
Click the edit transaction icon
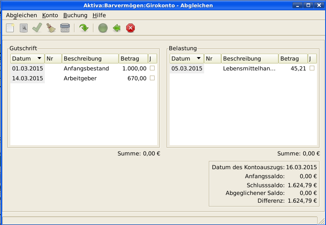(24, 28)
